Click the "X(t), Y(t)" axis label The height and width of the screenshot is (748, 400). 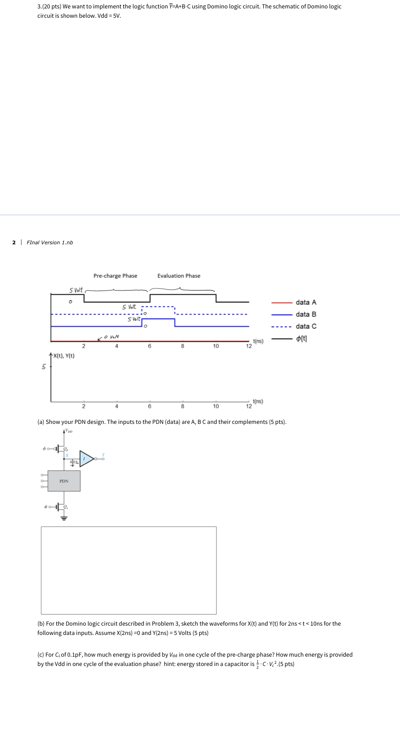pyautogui.click(x=64, y=356)
